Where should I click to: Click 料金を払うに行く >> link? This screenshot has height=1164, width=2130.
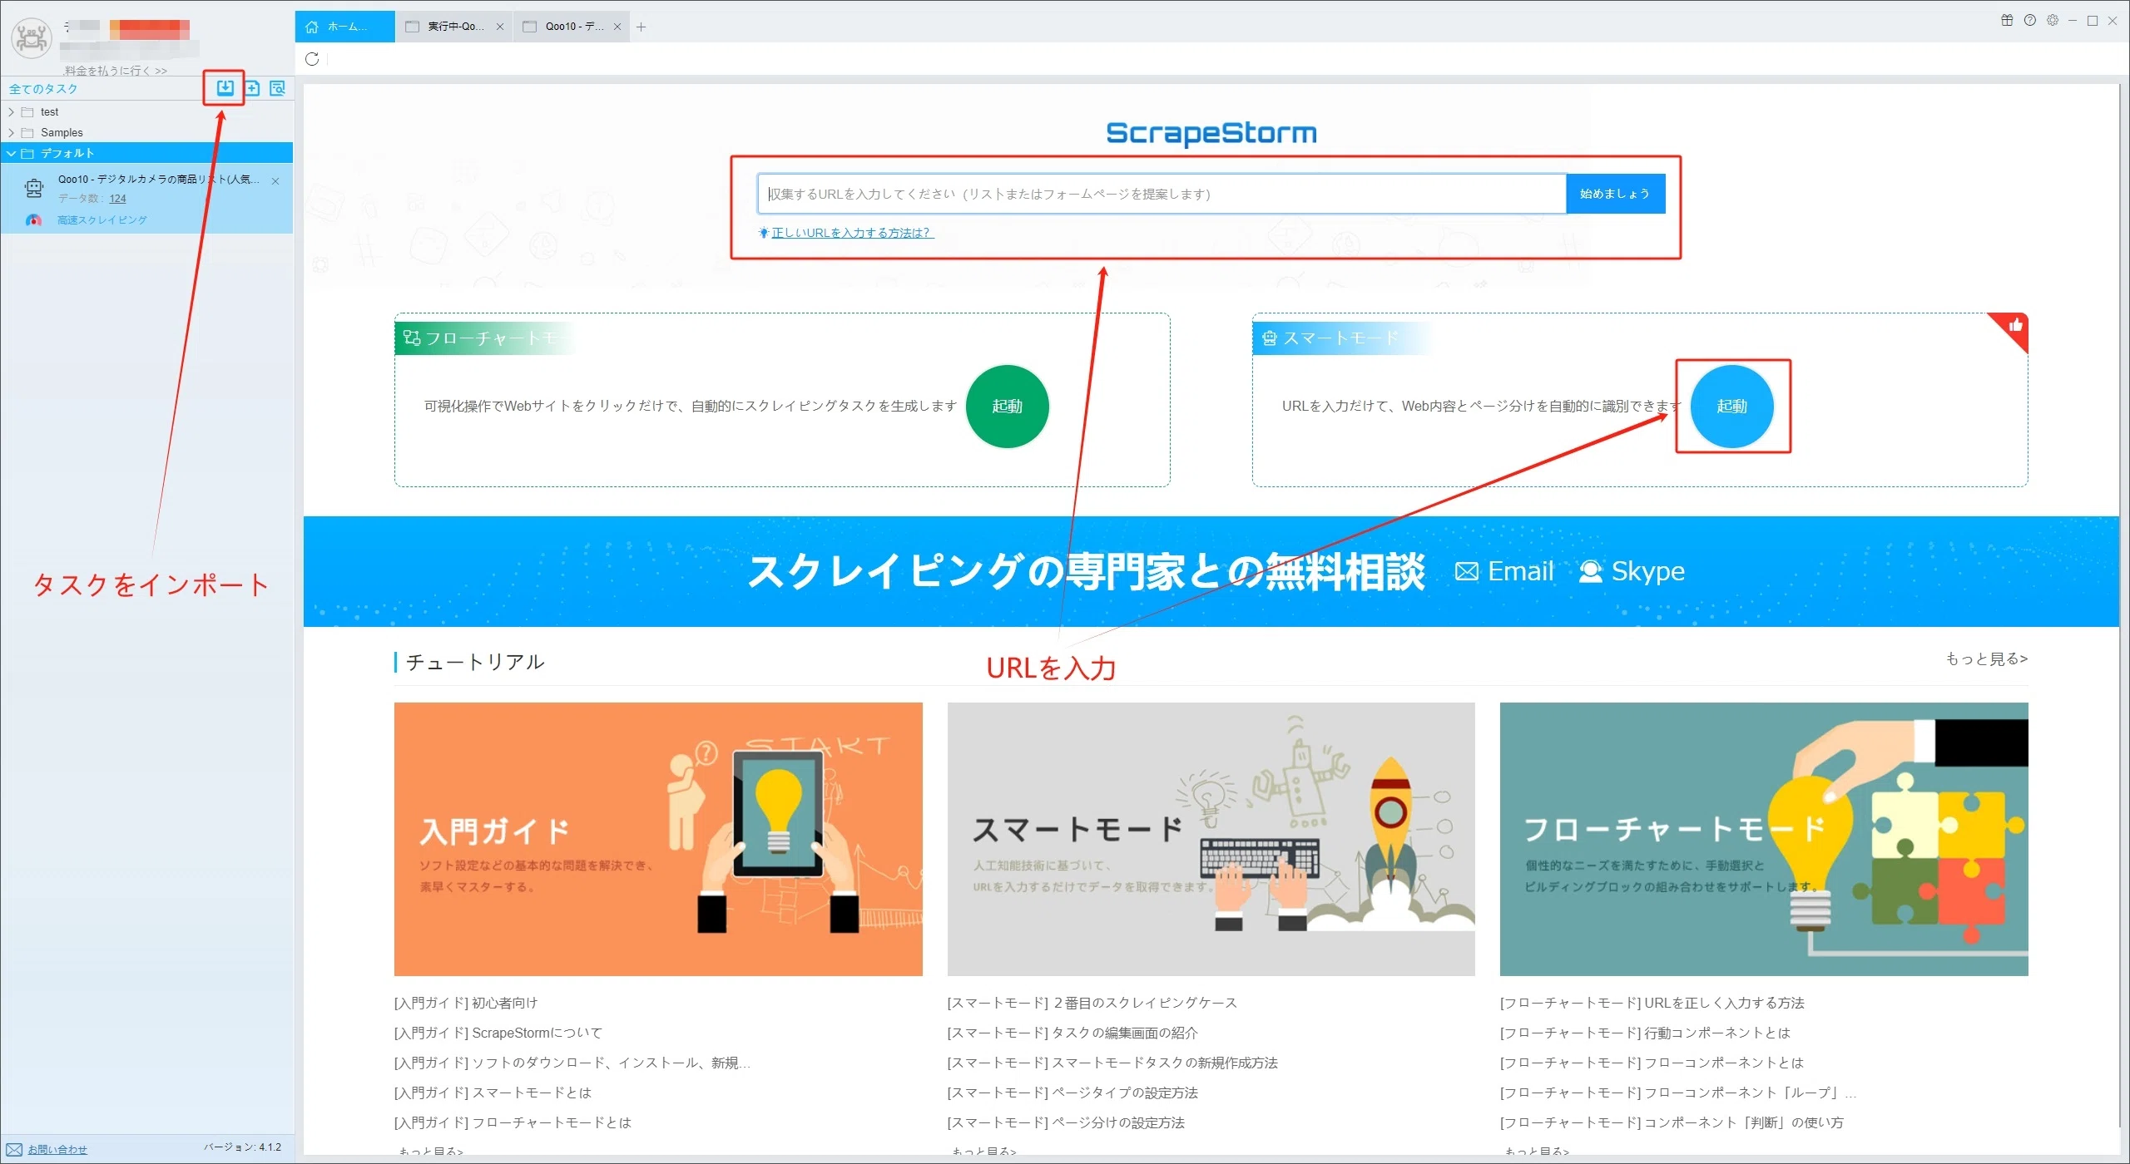pos(116,71)
